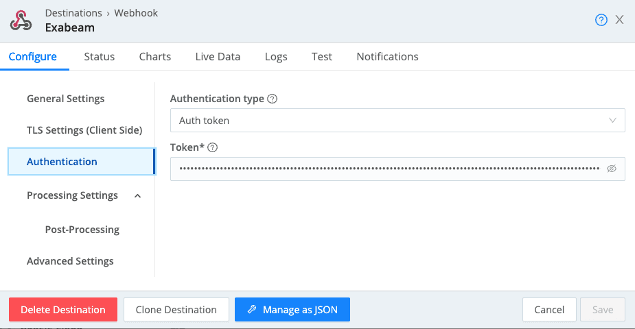Open Post-Processing settings
Image resolution: width=635 pixels, height=329 pixels.
[82, 230]
